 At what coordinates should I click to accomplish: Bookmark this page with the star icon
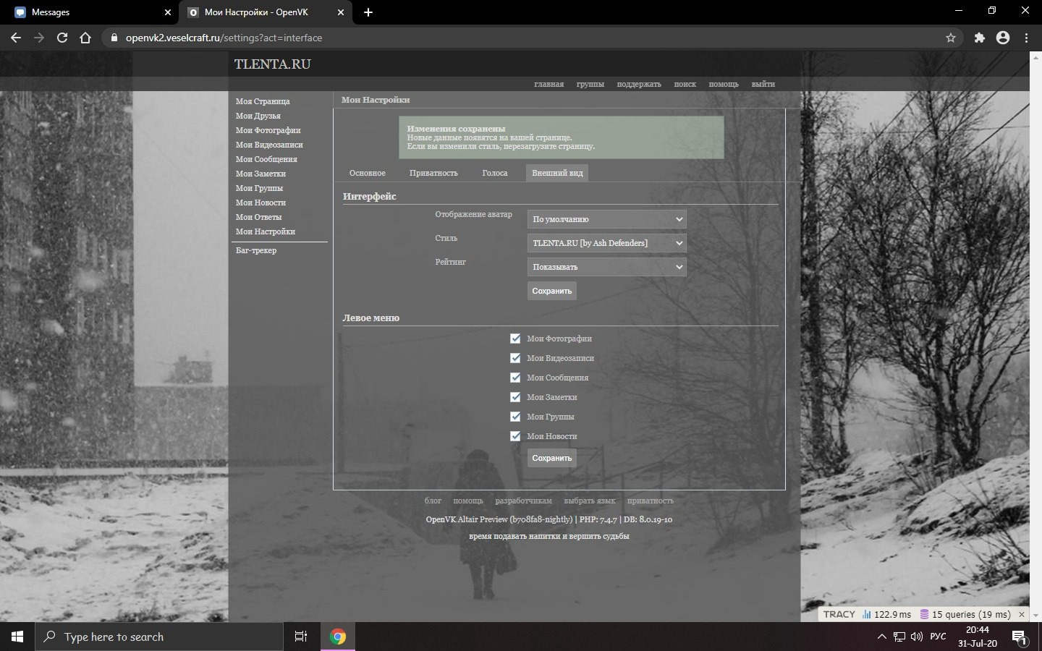[x=951, y=38]
